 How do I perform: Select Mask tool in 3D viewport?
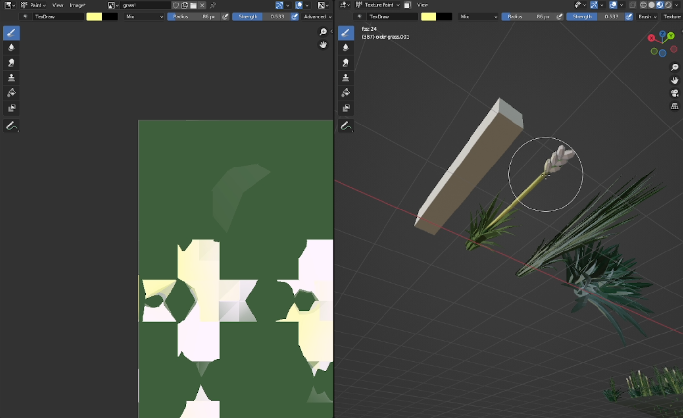click(x=346, y=108)
